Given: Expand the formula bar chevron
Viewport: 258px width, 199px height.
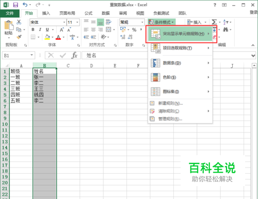Looking at the screenshot, I should click(253, 56).
